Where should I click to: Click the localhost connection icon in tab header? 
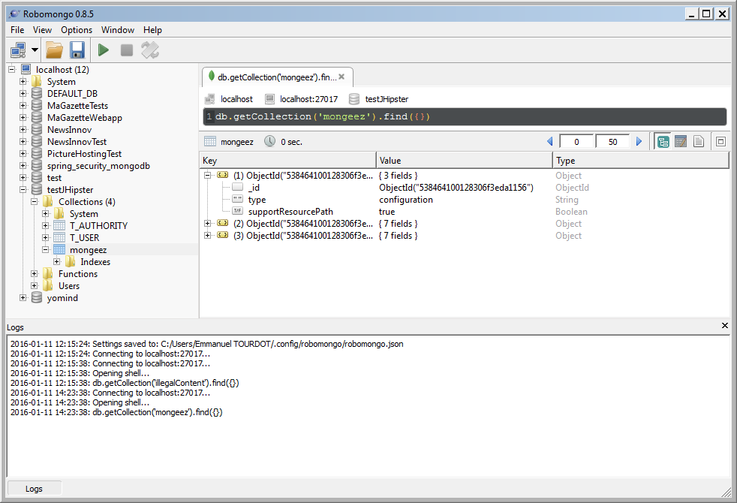coord(210,99)
